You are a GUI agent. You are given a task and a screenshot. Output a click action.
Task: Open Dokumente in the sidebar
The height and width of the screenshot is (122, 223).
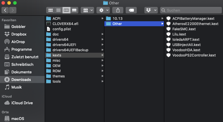[22, 72]
